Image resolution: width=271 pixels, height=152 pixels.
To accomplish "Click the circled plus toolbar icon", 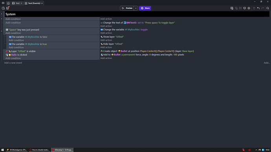I will 249,8.
